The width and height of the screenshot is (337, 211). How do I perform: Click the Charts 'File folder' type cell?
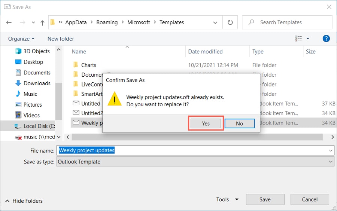pyautogui.click(x=264, y=65)
